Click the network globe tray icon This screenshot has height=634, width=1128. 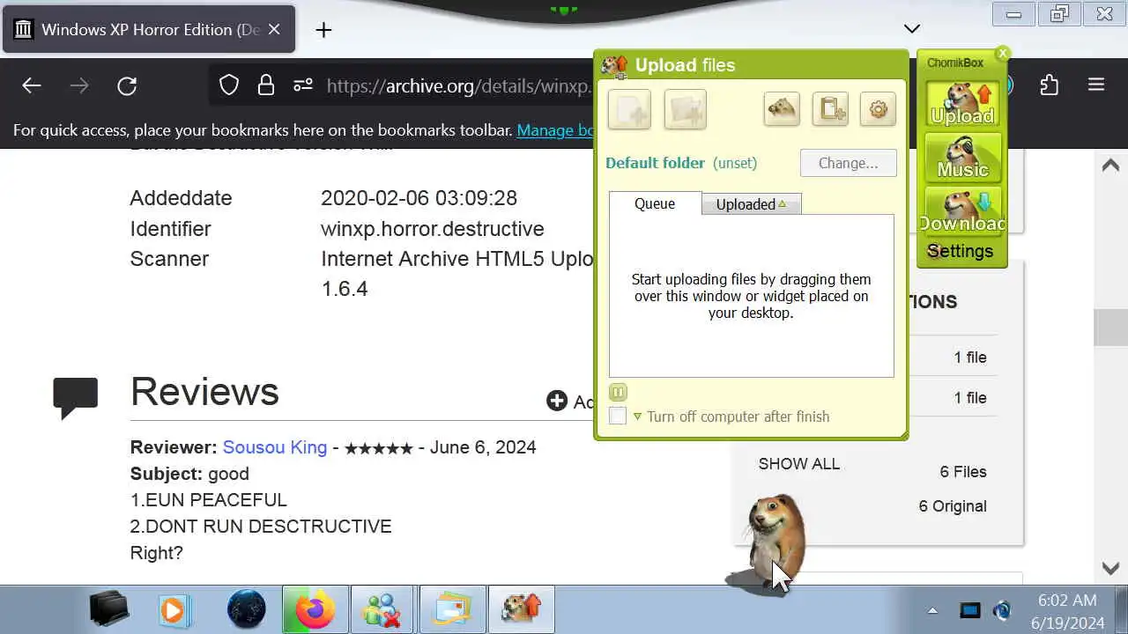pyautogui.click(x=1003, y=610)
